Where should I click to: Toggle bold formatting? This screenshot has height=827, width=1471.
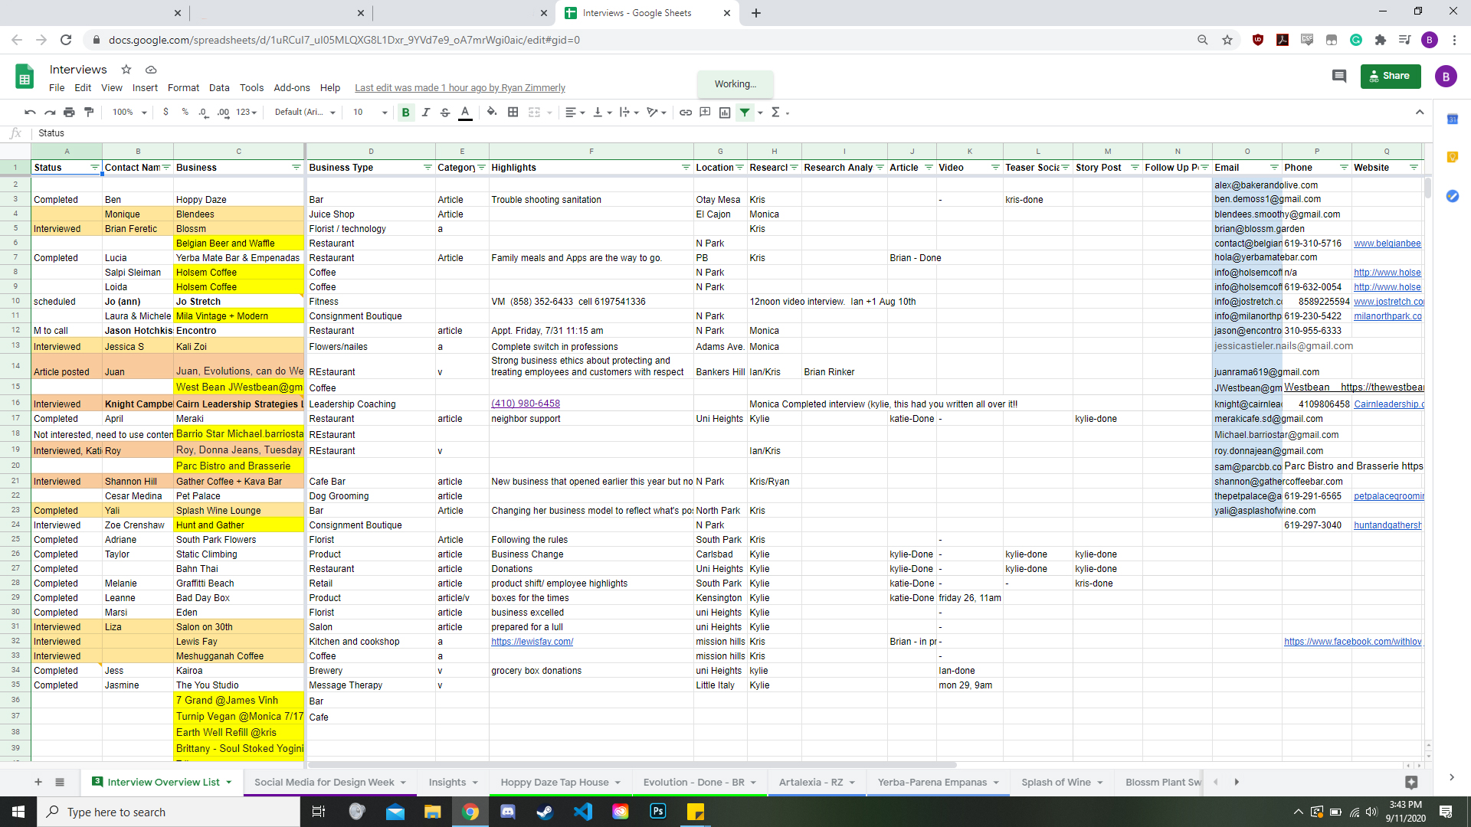405,113
